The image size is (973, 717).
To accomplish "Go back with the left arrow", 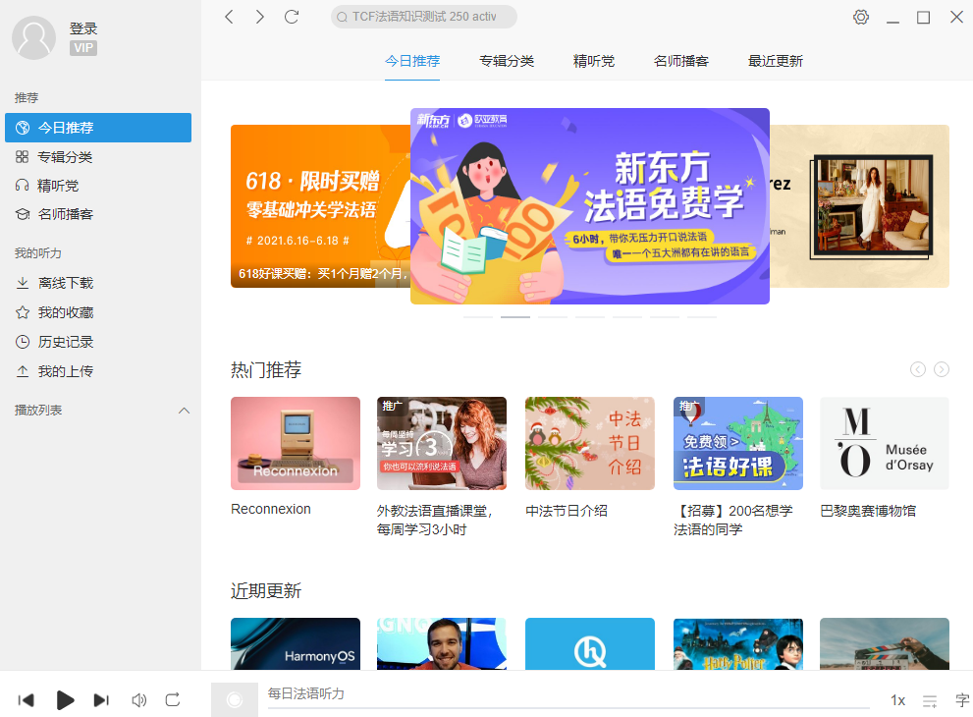I will [229, 17].
